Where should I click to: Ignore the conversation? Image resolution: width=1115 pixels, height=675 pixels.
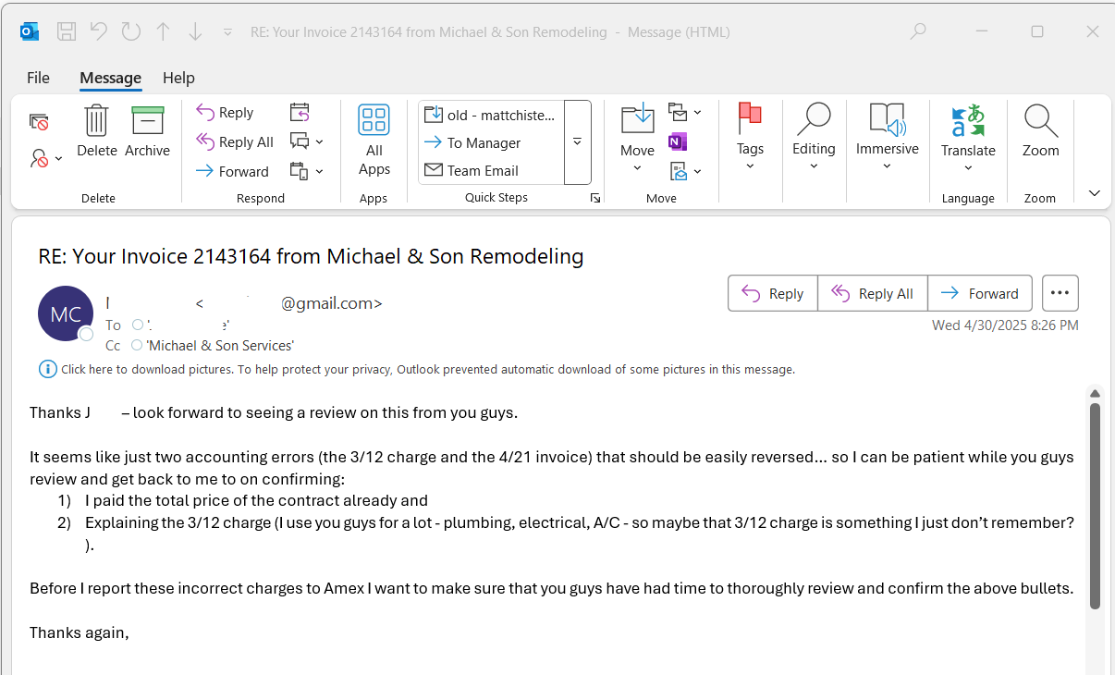coord(39,121)
